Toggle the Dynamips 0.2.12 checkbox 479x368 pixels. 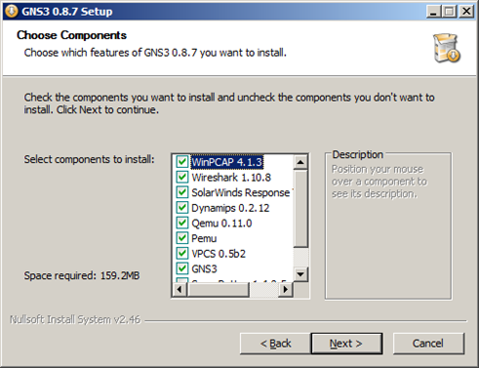click(182, 208)
